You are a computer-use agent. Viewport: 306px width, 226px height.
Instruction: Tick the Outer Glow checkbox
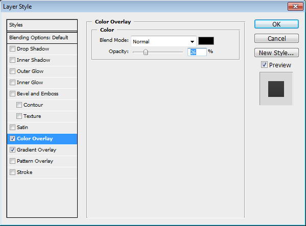(x=12, y=71)
